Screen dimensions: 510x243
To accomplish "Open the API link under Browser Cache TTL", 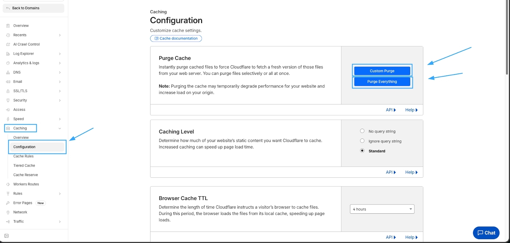I will [391, 237].
